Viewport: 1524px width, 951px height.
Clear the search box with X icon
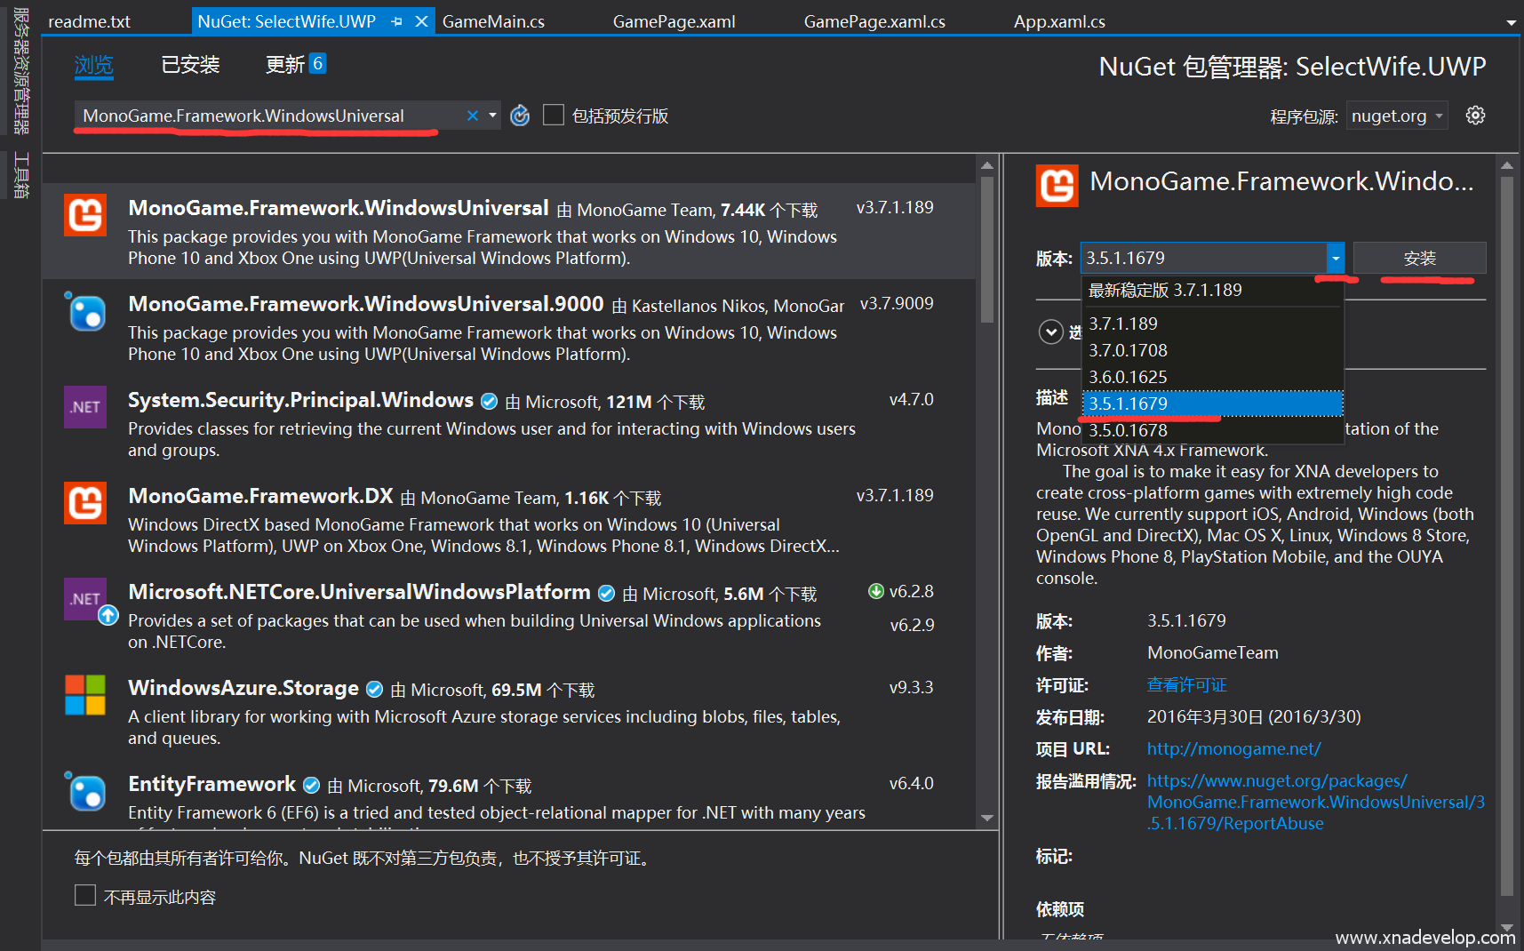473,116
